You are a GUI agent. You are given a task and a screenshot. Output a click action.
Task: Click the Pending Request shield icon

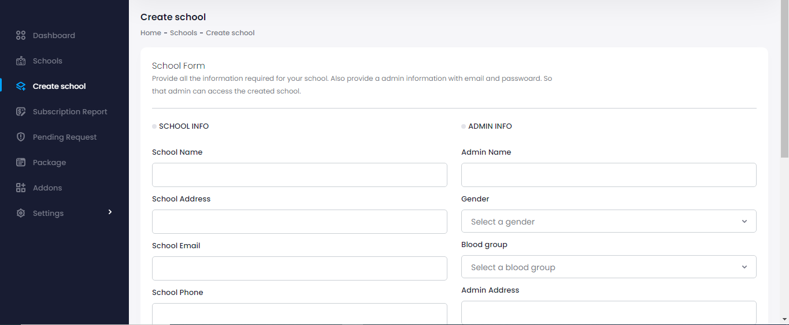[x=21, y=137]
